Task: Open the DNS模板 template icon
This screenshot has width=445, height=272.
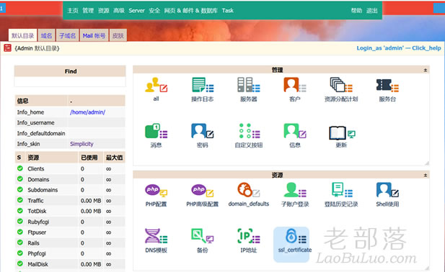Action: point(156,236)
